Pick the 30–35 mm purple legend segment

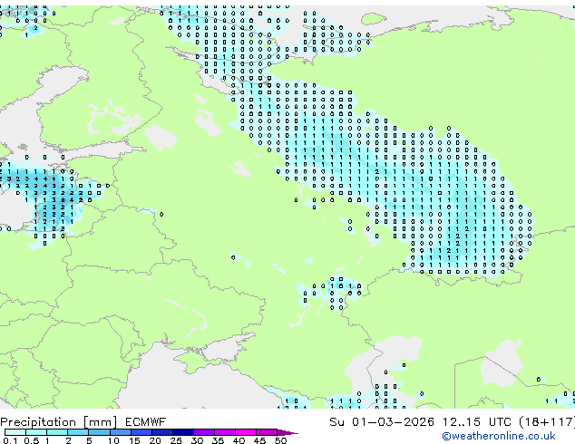click(x=204, y=432)
